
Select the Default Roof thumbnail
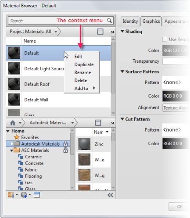(x=14, y=84)
